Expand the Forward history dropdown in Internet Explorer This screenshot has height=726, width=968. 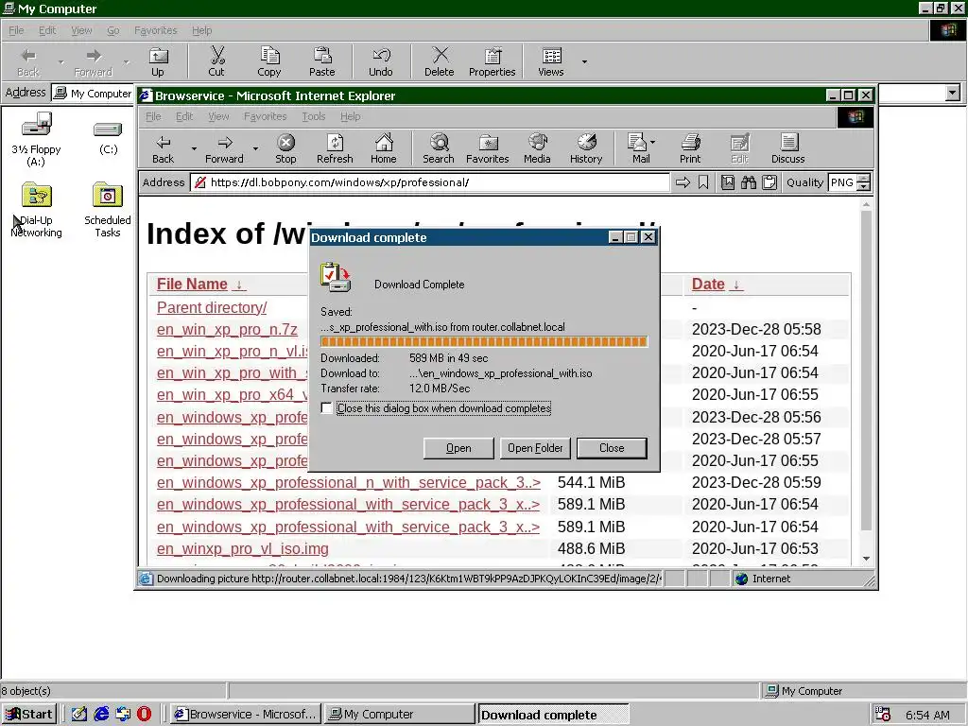tap(255, 148)
